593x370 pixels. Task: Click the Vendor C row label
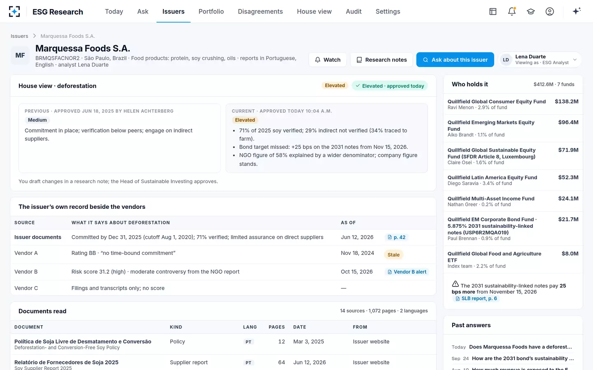coord(26,288)
